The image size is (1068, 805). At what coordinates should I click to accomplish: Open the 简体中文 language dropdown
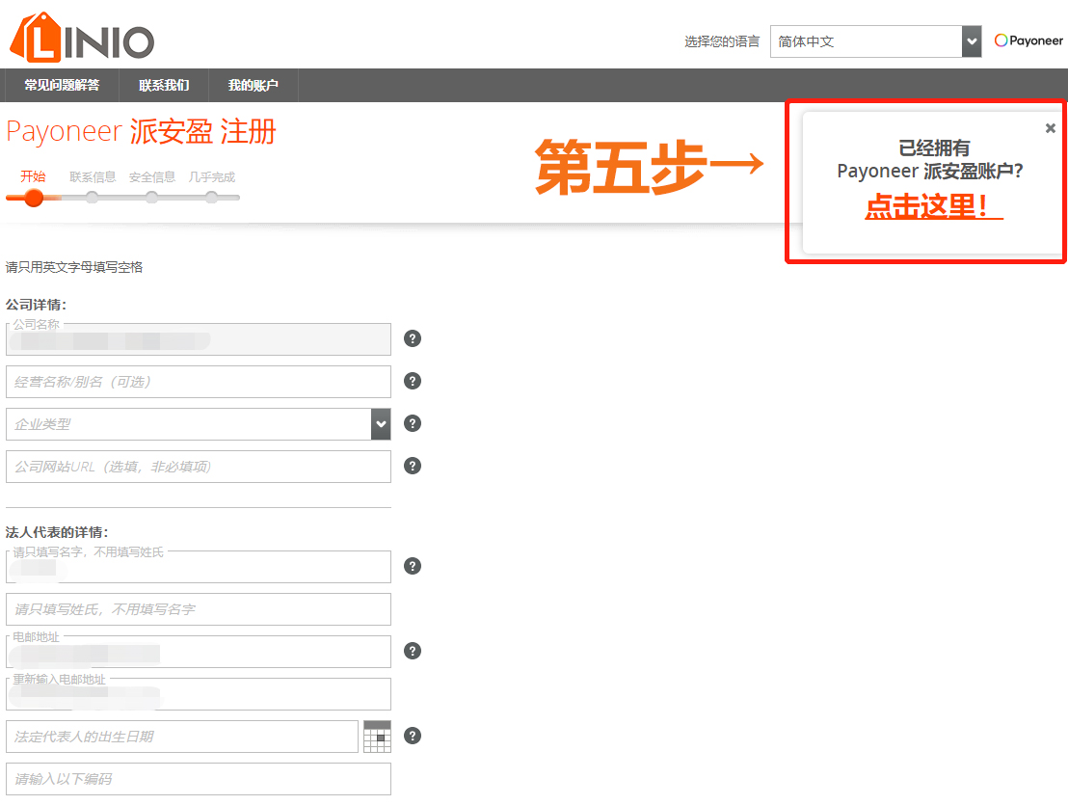click(876, 41)
